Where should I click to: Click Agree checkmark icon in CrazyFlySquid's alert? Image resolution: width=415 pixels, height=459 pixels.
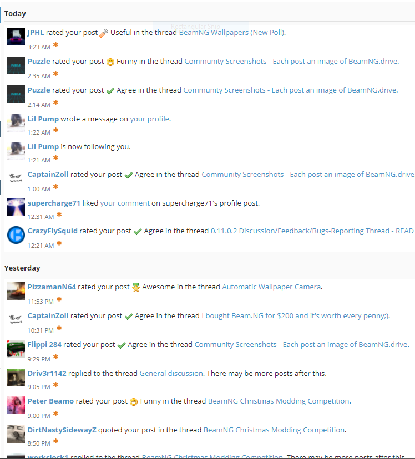pos(138,232)
